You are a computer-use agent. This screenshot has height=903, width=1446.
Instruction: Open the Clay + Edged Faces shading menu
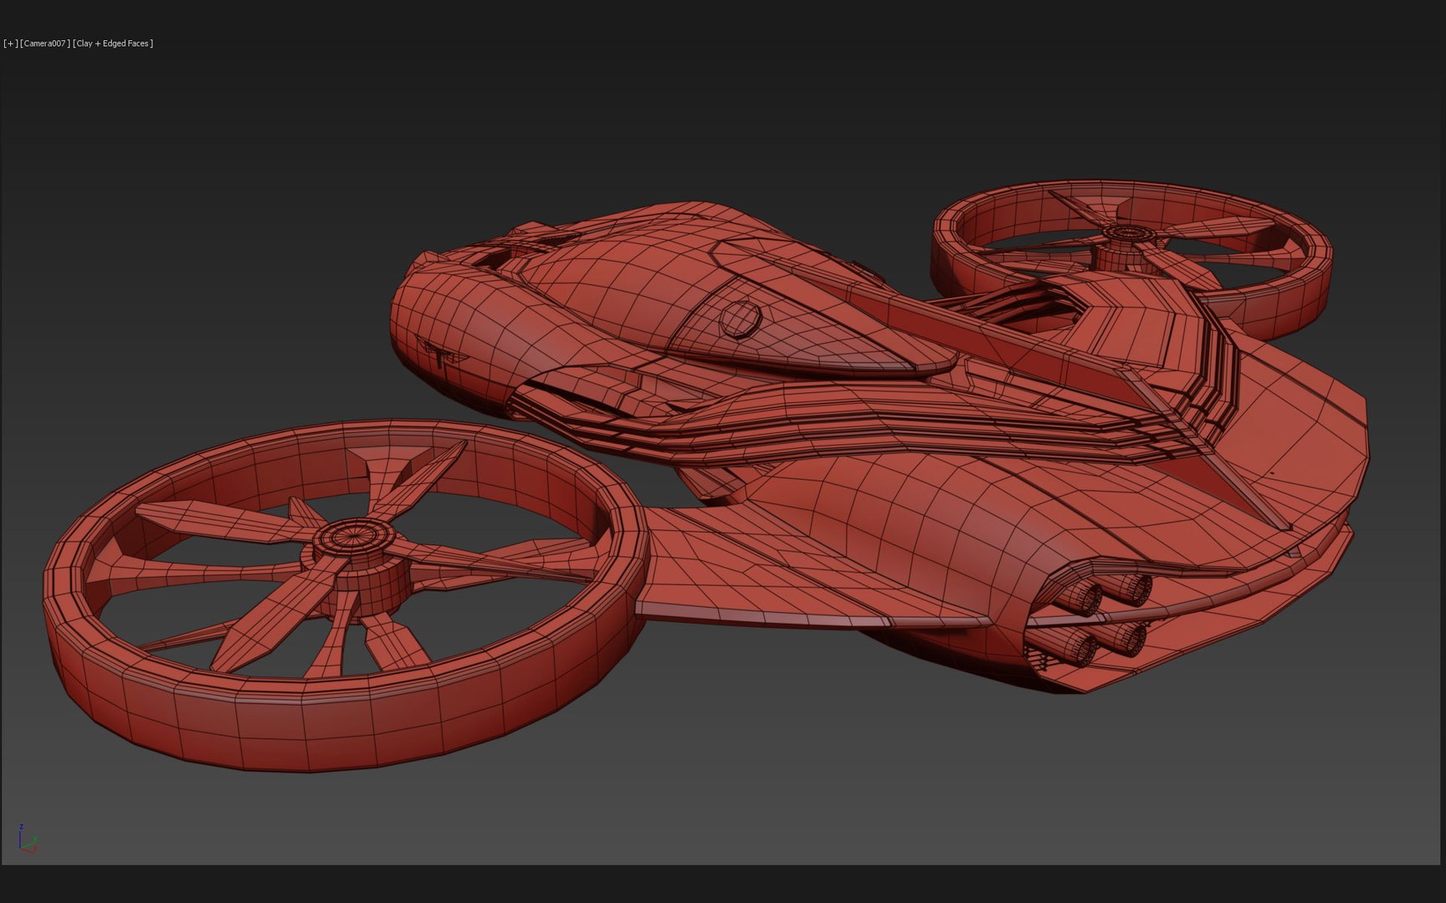click(x=113, y=43)
